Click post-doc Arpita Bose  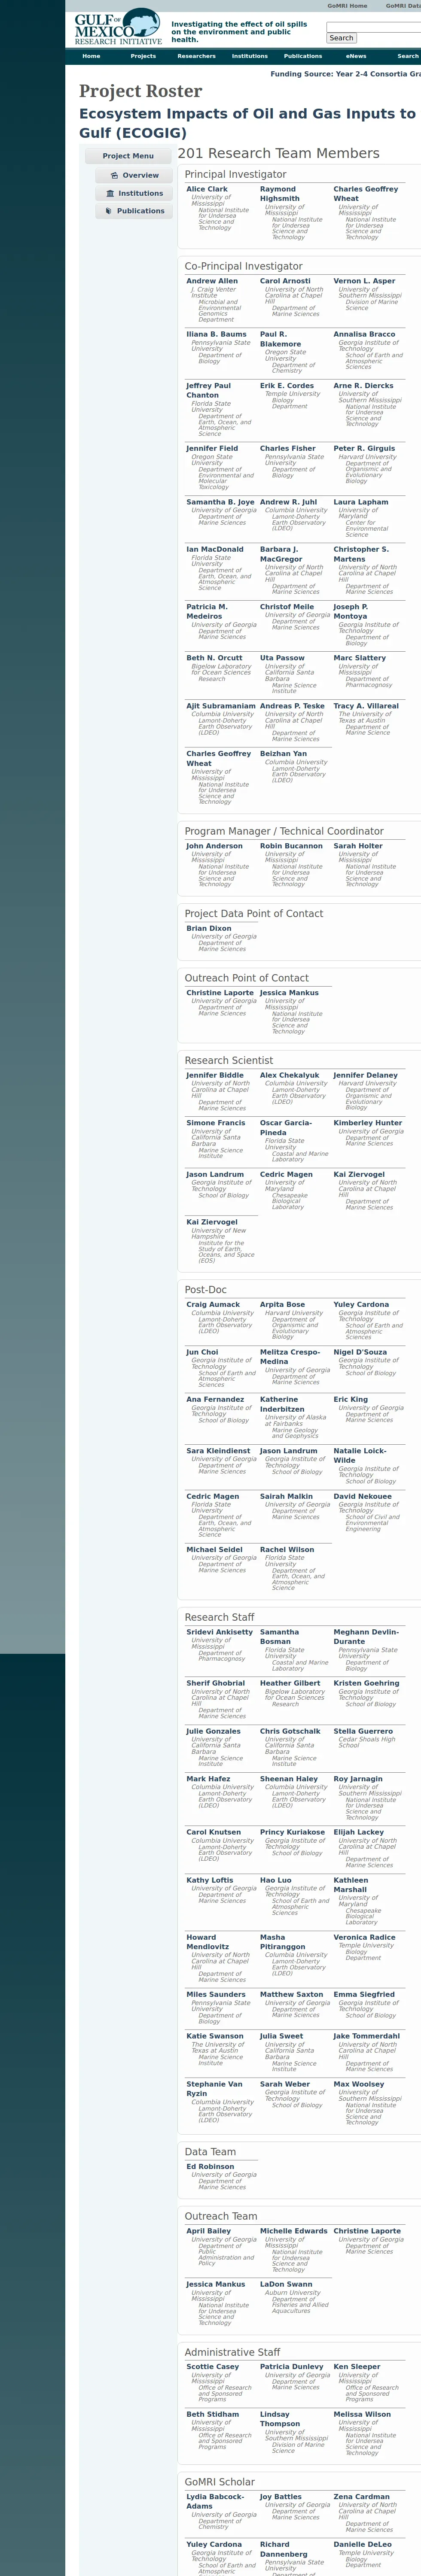(x=282, y=1304)
